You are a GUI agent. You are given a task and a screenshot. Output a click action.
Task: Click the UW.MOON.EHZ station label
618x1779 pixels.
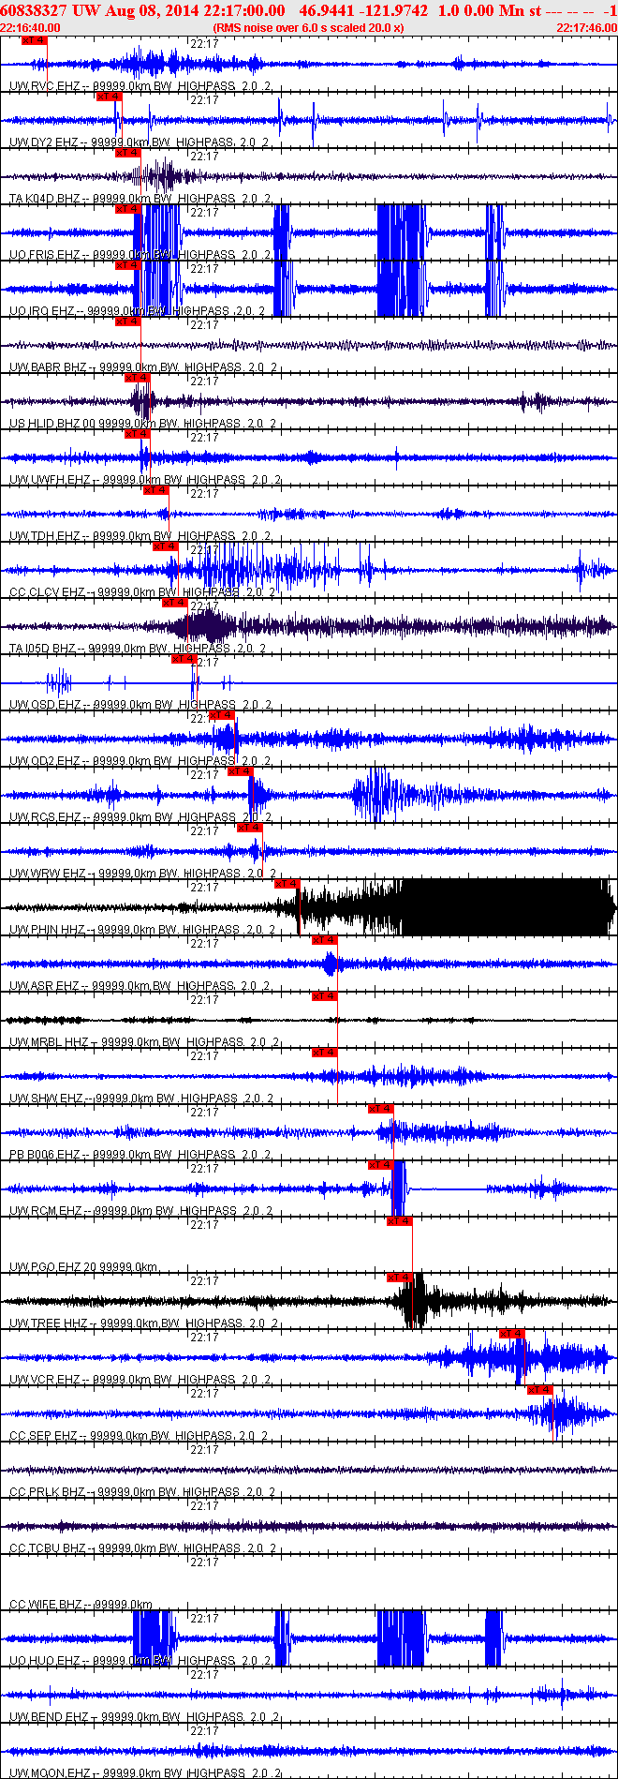click(49, 1773)
